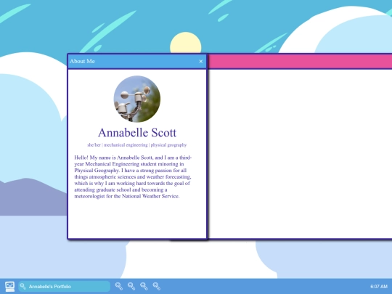Open the fourth standalone taskbar magnifier icon
This screenshot has width=392, height=294.
157,286
